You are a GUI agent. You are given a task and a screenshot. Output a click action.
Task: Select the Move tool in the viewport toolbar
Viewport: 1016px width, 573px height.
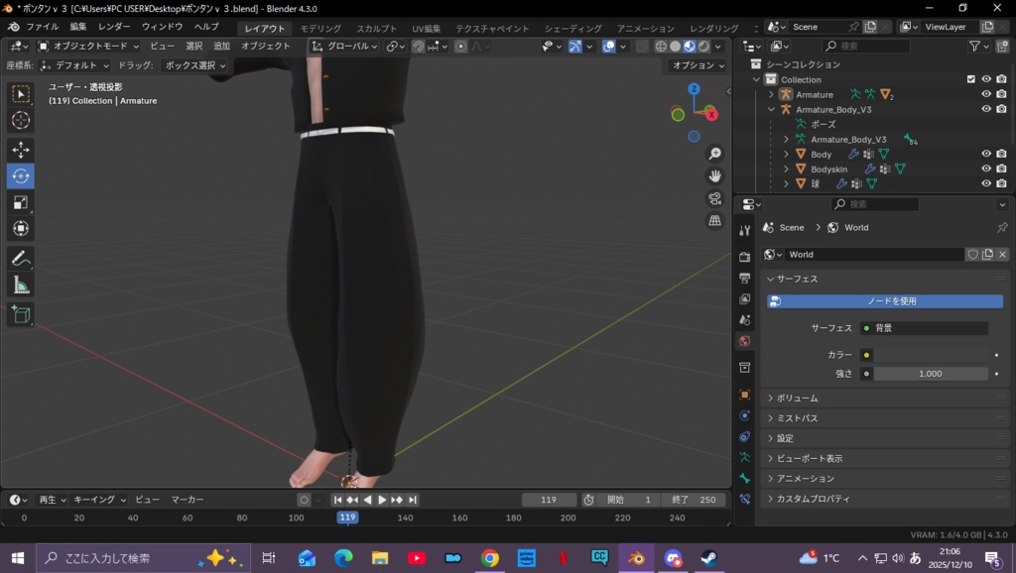[x=20, y=149]
